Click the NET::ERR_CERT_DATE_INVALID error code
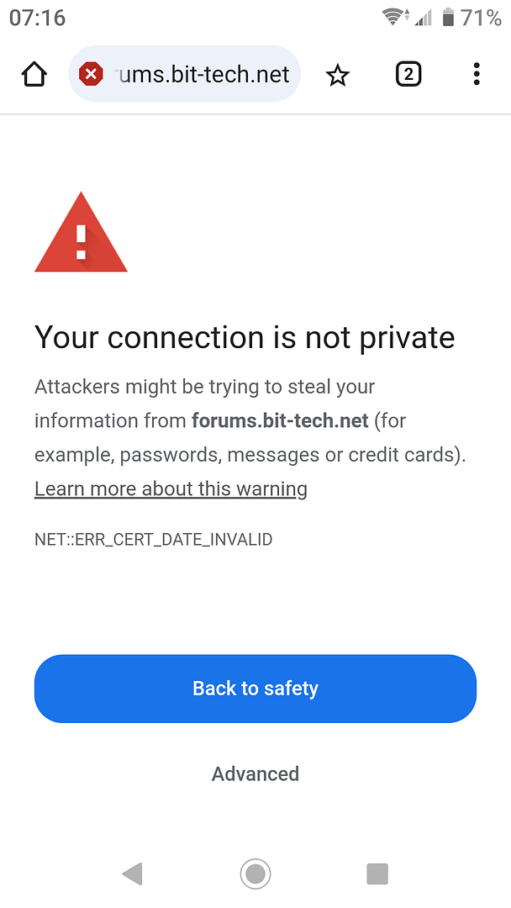This screenshot has height=908, width=511. [153, 540]
